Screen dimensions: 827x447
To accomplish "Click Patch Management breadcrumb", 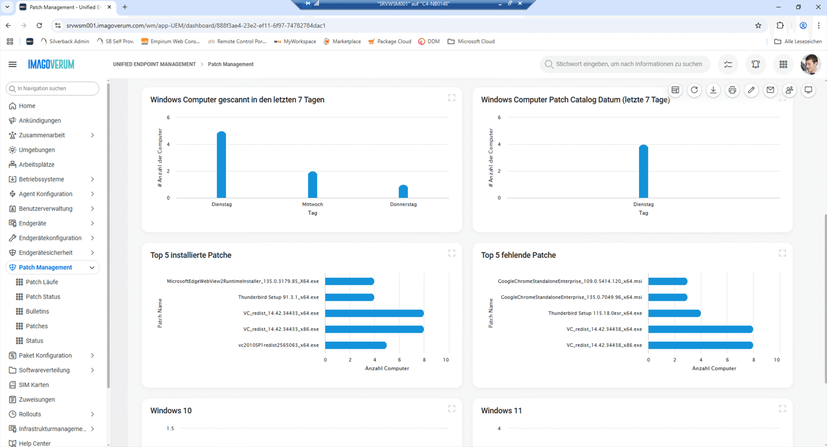I will pyautogui.click(x=231, y=64).
